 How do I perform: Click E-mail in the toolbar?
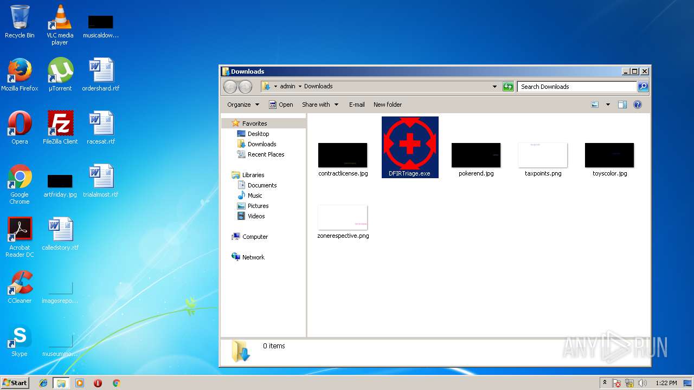357,105
